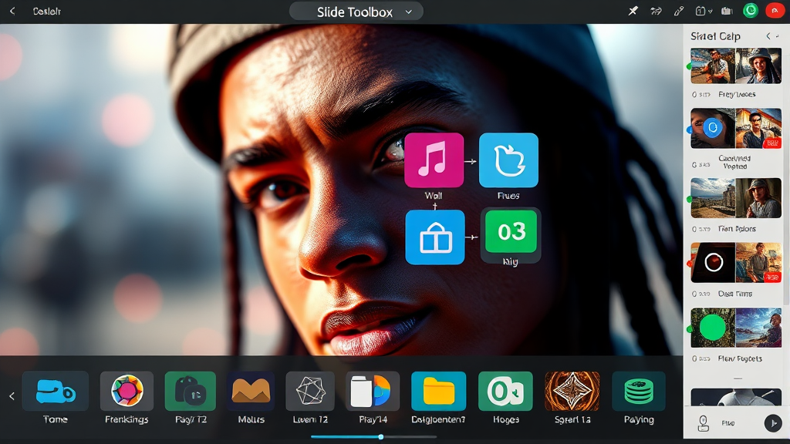
Task: Go back using the top-left back arrow
Action: click(12, 12)
